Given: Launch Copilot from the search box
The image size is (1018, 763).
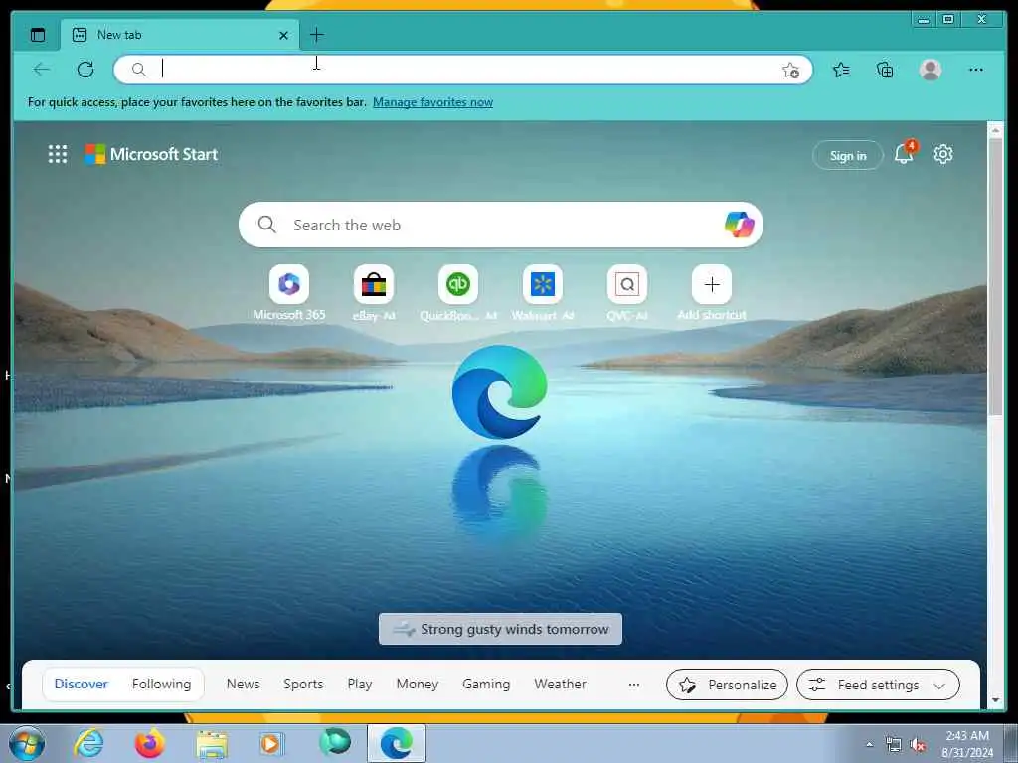Looking at the screenshot, I should tap(739, 225).
